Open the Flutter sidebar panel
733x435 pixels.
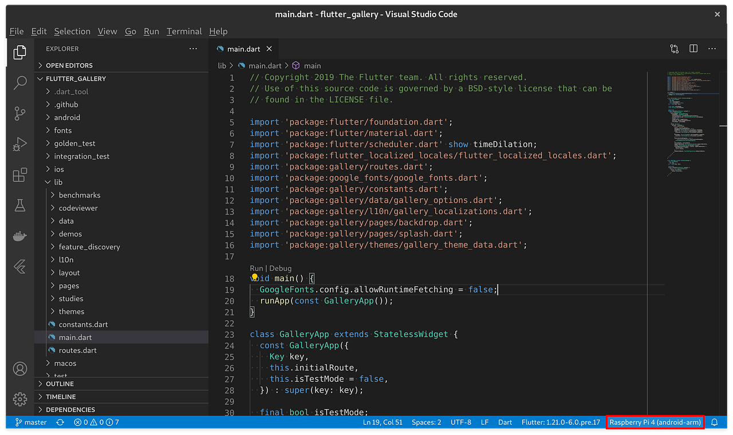pyautogui.click(x=19, y=266)
